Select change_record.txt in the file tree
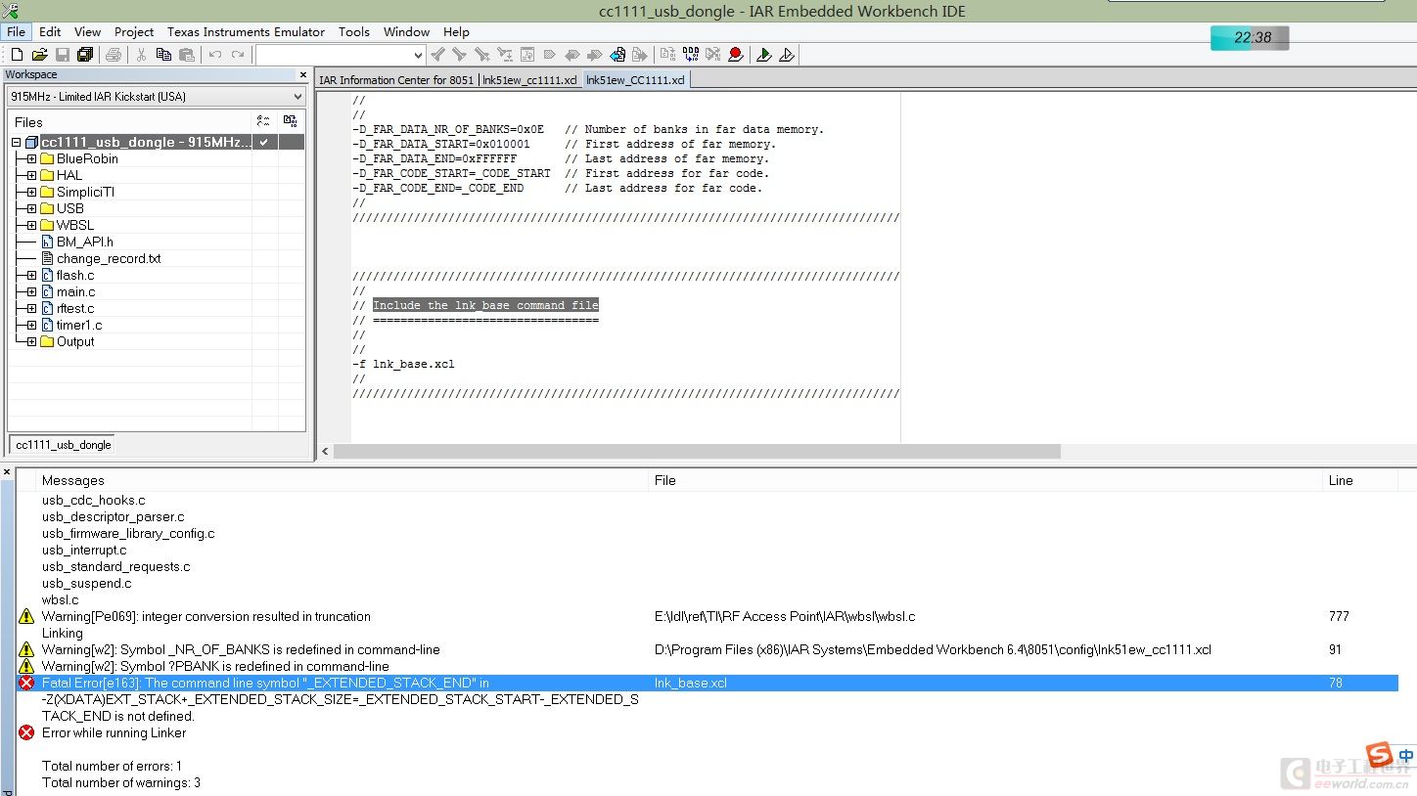 pos(109,258)
